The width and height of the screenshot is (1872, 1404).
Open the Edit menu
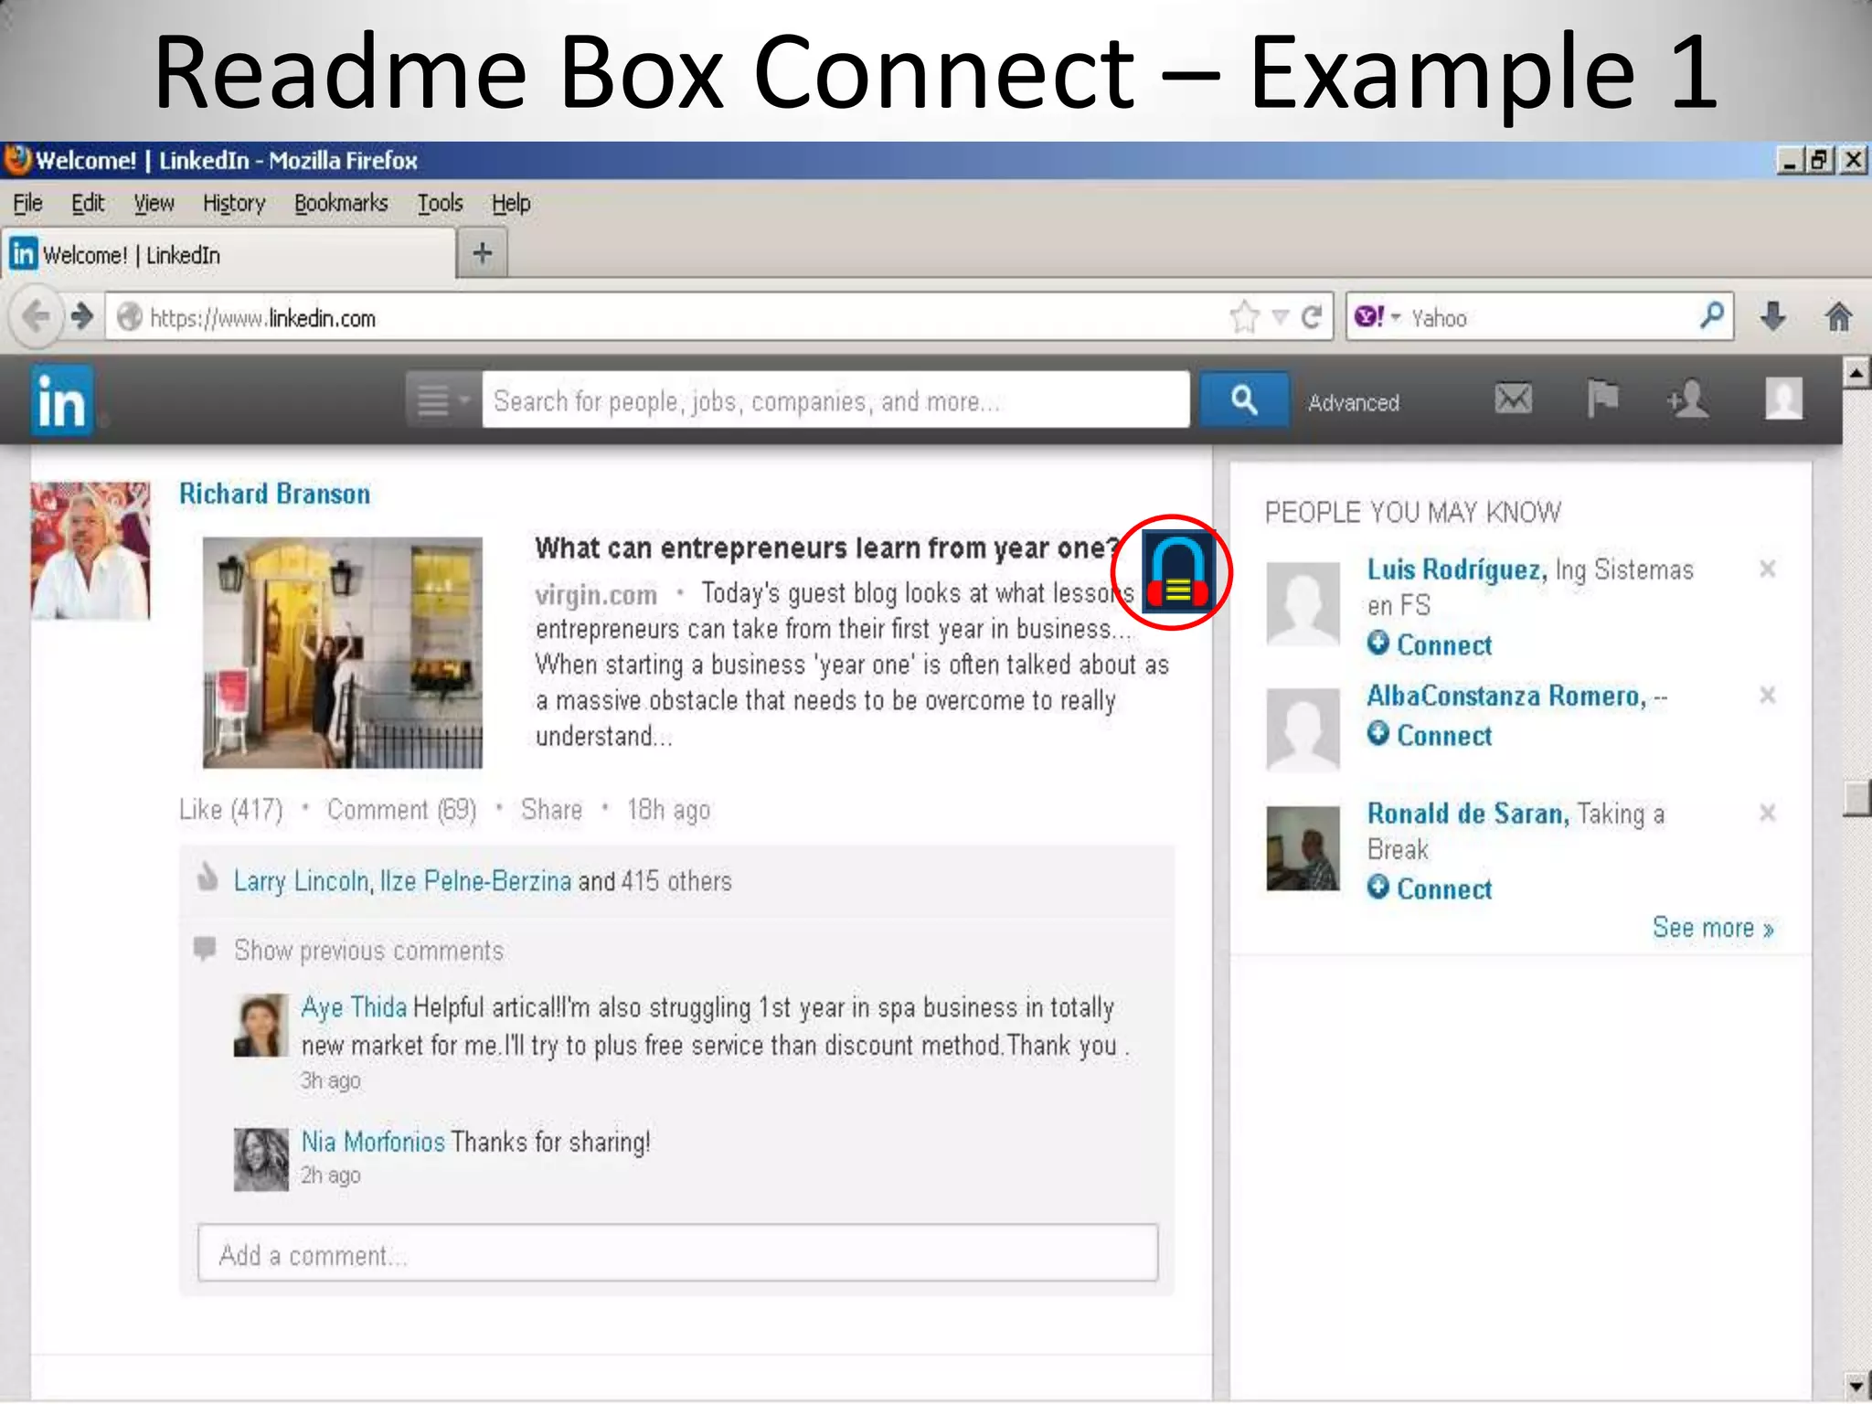(x=88, y=203)
